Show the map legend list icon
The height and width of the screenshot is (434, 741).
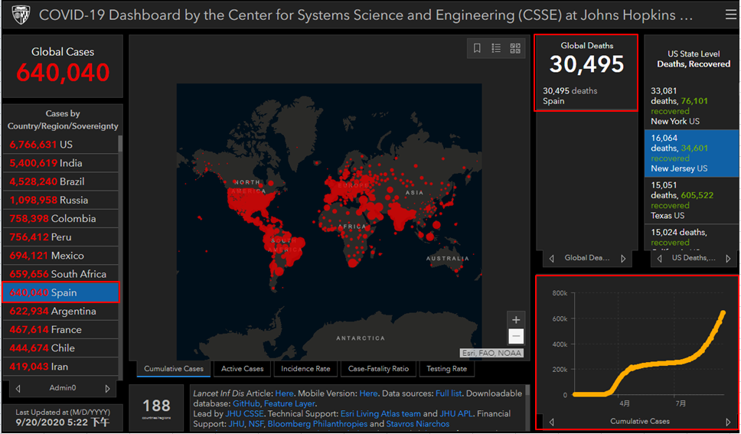tap(496, 48)
